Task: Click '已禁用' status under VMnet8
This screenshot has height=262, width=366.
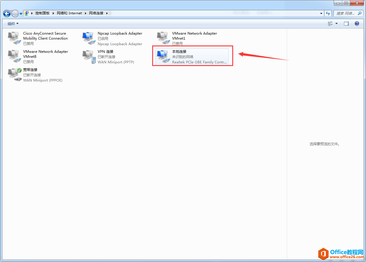Action: (x=28, y=62)
